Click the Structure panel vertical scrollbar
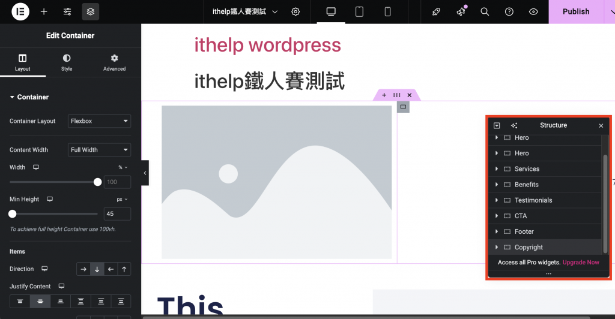Viewport: 615px width, 319px height. click(x=605, y=203)
